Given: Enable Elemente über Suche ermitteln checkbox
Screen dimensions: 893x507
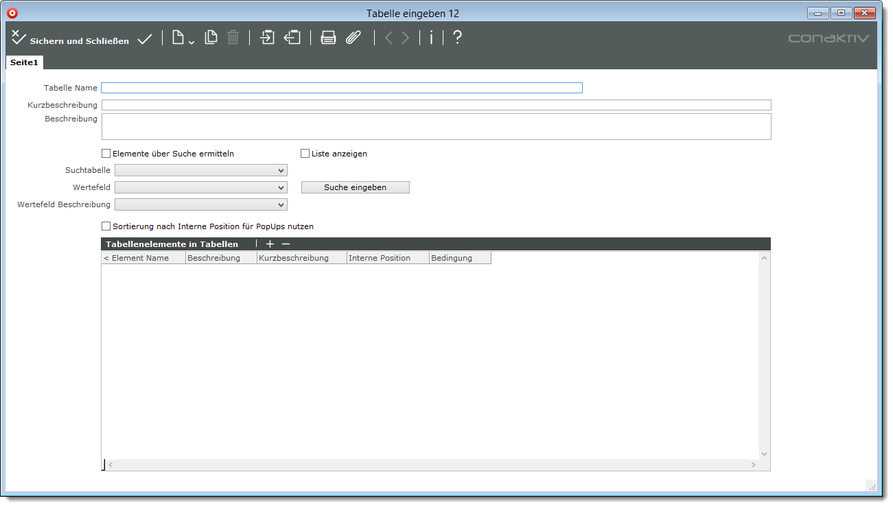Looking at the screenshot, I should (x=106, y=154).
